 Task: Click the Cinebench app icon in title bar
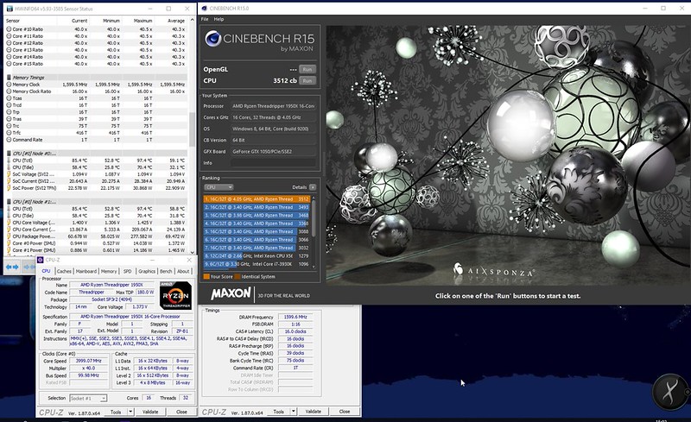(x=204, y=7)
